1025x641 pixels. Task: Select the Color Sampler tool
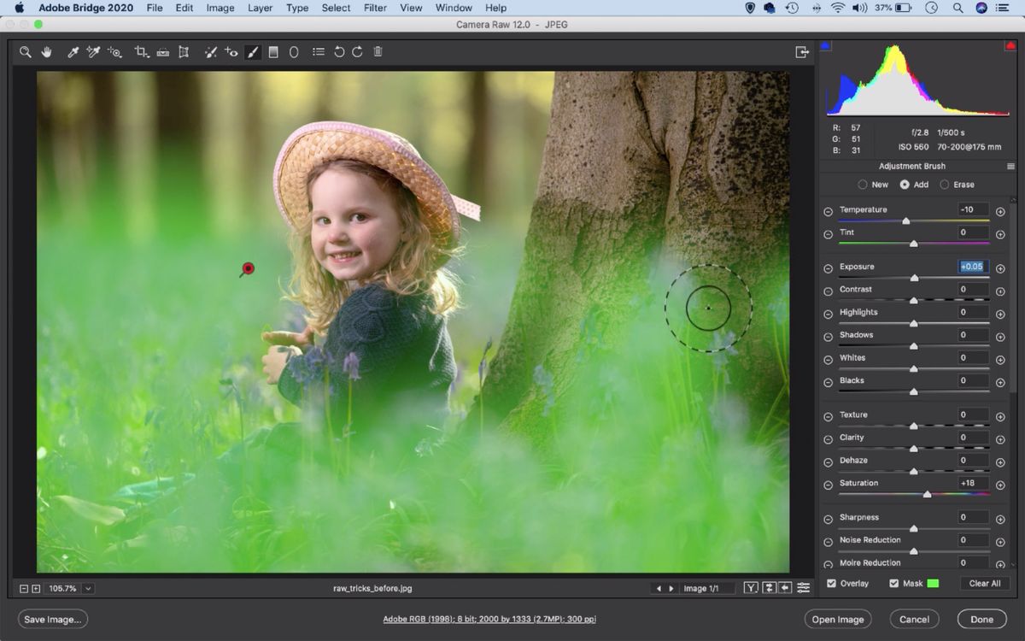click(x=94, y=52)
